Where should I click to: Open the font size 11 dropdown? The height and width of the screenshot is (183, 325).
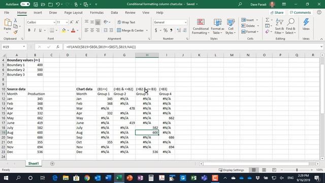[67, 22]
